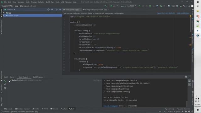Toggle the Structure side tab

pos(1,89)
